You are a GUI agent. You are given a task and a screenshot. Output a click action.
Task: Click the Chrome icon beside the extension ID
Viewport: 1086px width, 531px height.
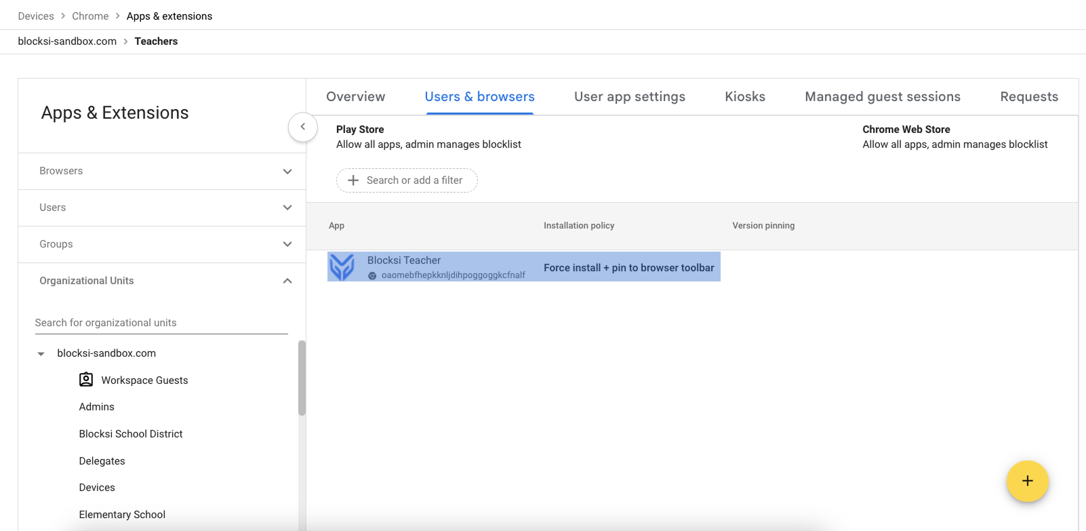click(x=372, y=276)
